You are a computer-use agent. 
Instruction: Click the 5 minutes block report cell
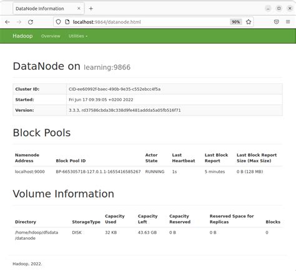click(215, 172)
